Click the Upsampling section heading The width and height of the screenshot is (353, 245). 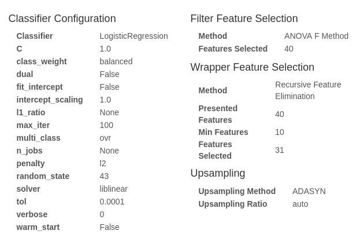(x=218, y=173)
